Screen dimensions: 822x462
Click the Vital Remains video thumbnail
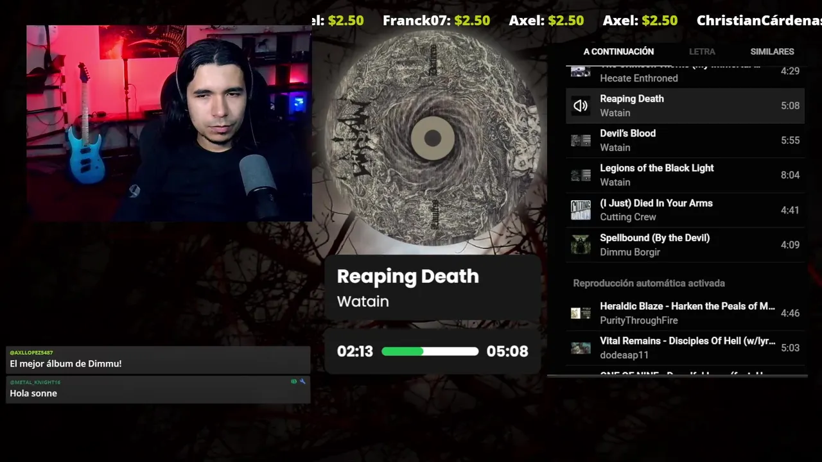581,348
